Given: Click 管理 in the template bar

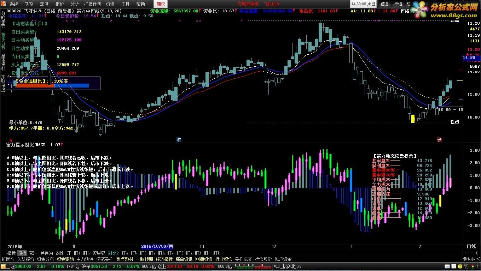Looking at the screenshot, I should click(33, 253).
